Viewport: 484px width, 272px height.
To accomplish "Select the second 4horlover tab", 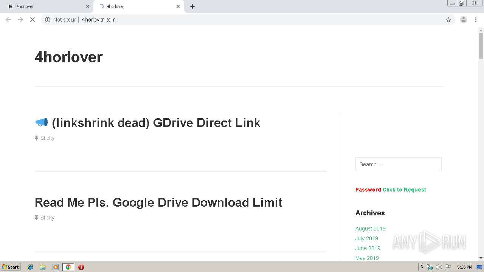I will pyautogui.click(x=138, y=6).
